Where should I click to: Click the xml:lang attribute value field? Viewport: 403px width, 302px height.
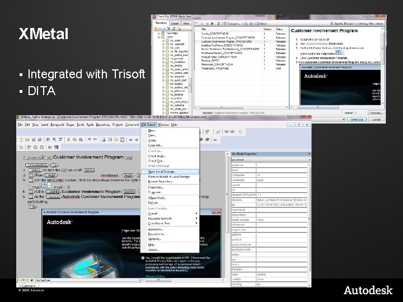click(282, 284)
